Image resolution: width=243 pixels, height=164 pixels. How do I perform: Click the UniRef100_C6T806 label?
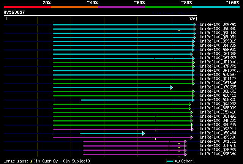click(x=218, y=83)
